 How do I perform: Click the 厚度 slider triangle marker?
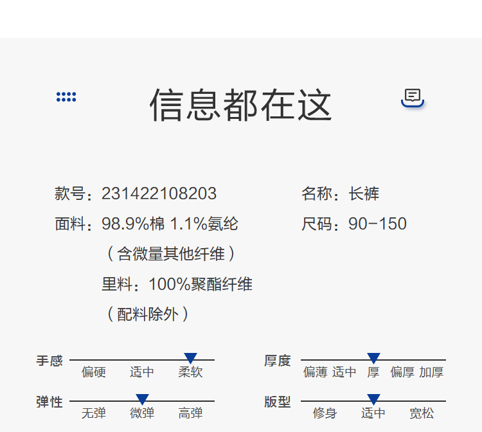coord(373,358)
